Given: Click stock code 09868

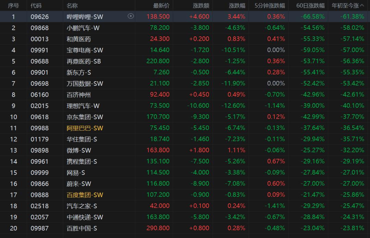Looking at the screenshot, I should pos(40,28).
